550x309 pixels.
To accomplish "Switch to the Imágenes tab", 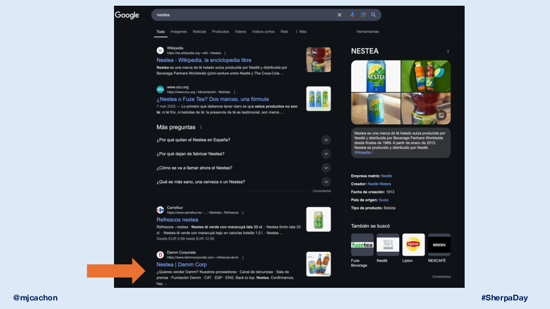I will [x=179, y=31].
